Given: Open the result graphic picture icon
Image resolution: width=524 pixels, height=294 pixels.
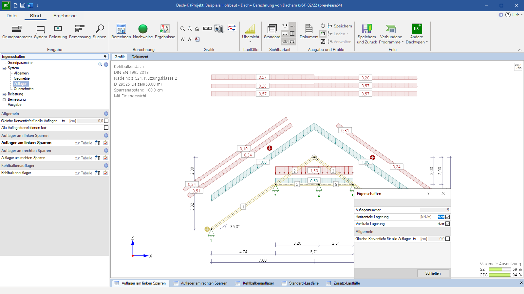Looking at the screenshot, I should click(x=232, y=28).
